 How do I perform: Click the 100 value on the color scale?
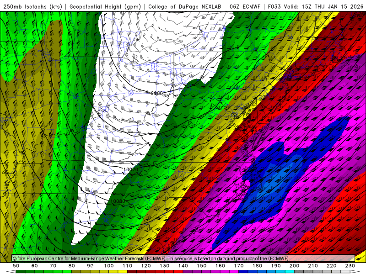109,266
